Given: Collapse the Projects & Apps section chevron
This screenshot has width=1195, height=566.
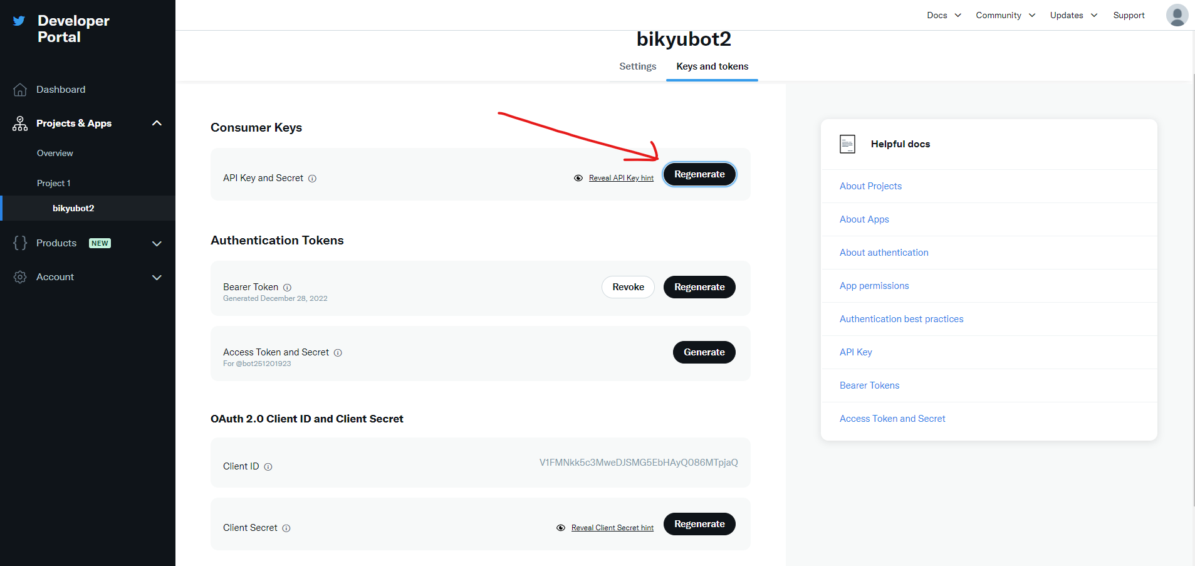Looking at the screenshot, I should 157,123.
